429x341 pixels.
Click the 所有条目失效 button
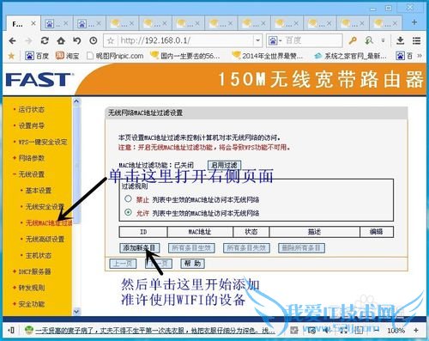(246, 248)
